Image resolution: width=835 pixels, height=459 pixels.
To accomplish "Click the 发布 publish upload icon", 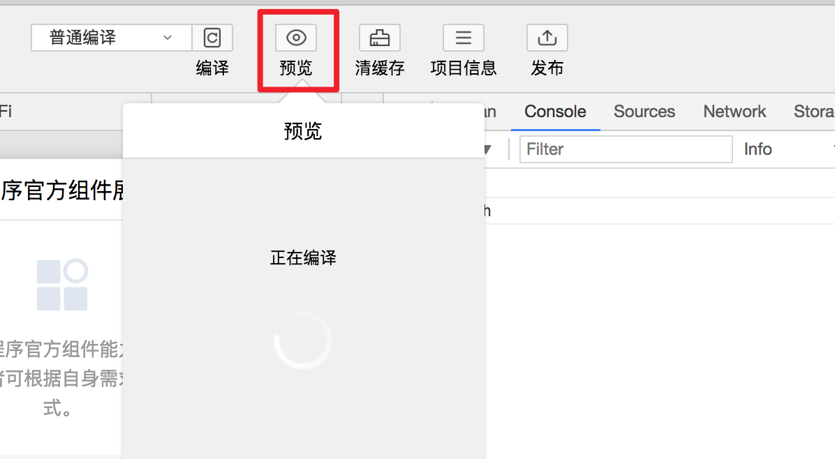I will pos(547,38).
